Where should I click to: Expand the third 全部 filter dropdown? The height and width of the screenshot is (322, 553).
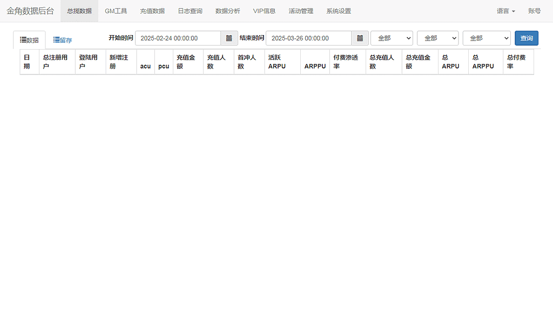487,38
